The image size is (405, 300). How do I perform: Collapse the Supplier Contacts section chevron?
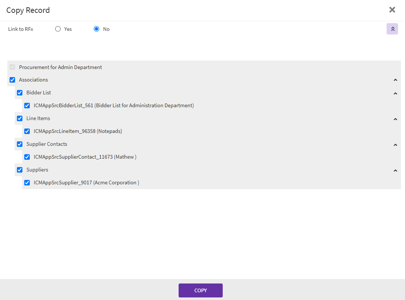(x=395, y=145)
